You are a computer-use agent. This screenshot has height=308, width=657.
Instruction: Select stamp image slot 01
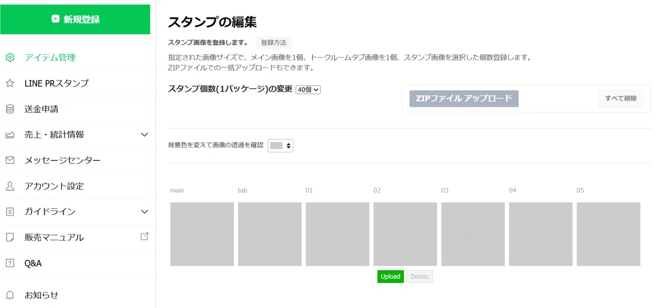(337, 234)
